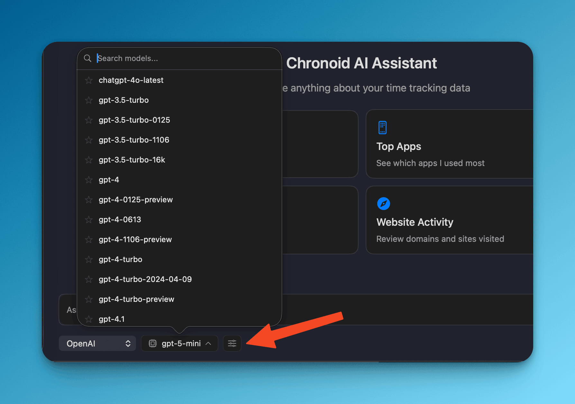
Task: Toggle favorite star for gpt-4-turbo
Action: (89, 259)
